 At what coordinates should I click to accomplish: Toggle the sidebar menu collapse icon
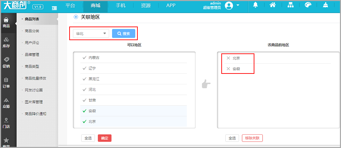point(54,7)
